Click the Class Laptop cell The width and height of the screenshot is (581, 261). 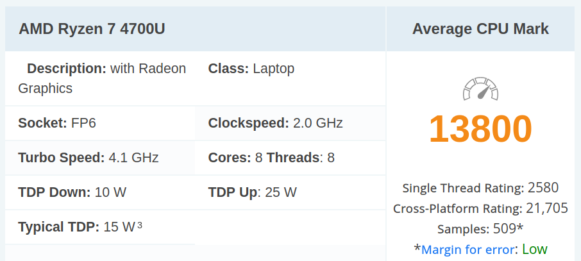point(251,69)
